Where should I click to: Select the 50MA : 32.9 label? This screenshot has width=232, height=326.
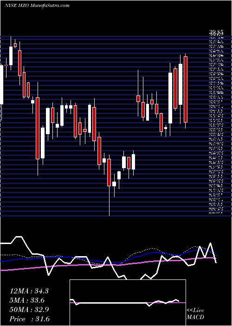pos(29,310)
